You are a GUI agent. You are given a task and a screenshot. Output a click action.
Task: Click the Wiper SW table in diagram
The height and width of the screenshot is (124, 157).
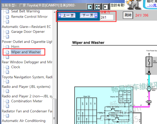pos(87,111)
